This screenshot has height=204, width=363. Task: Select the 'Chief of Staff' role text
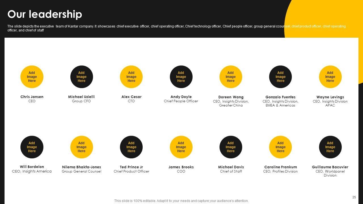[x=231, y=171]
